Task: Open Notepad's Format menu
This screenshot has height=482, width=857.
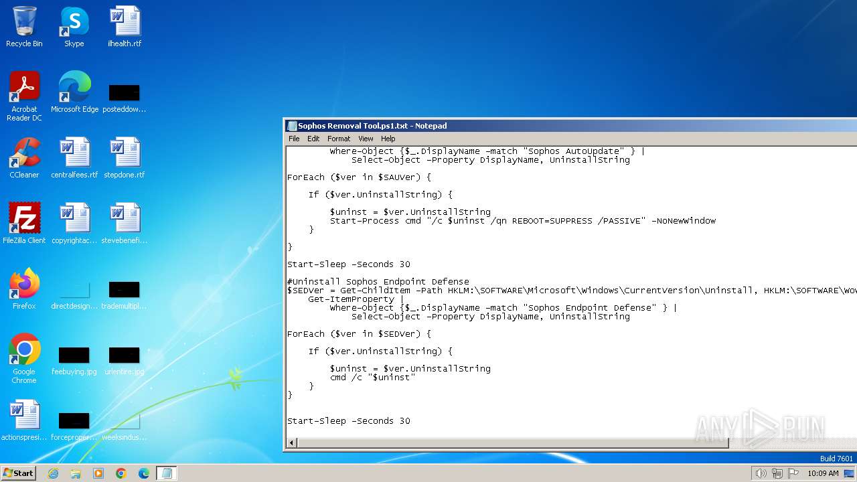Action: coord(339,139)
